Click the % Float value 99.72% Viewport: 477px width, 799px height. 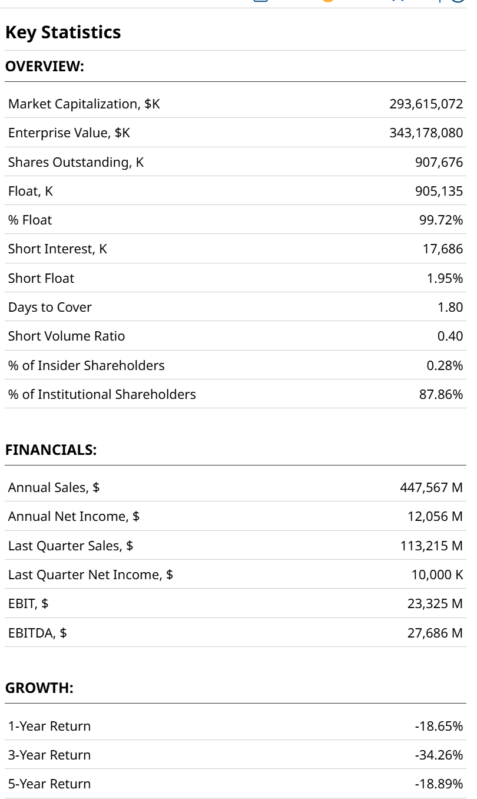point(440,220)
